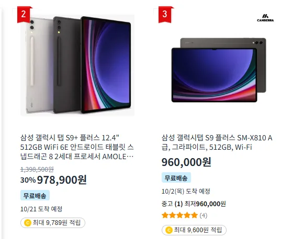Click the five-star rating icons
292x239 pixels.
pos(179,215)
